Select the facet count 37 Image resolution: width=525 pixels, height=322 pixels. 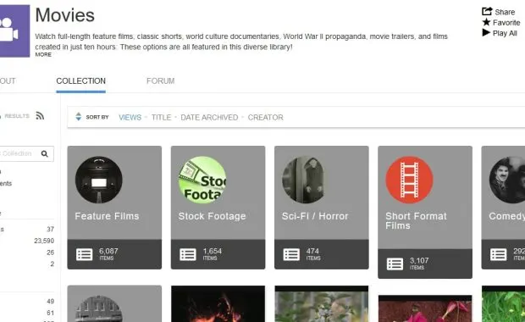(50, 229)
